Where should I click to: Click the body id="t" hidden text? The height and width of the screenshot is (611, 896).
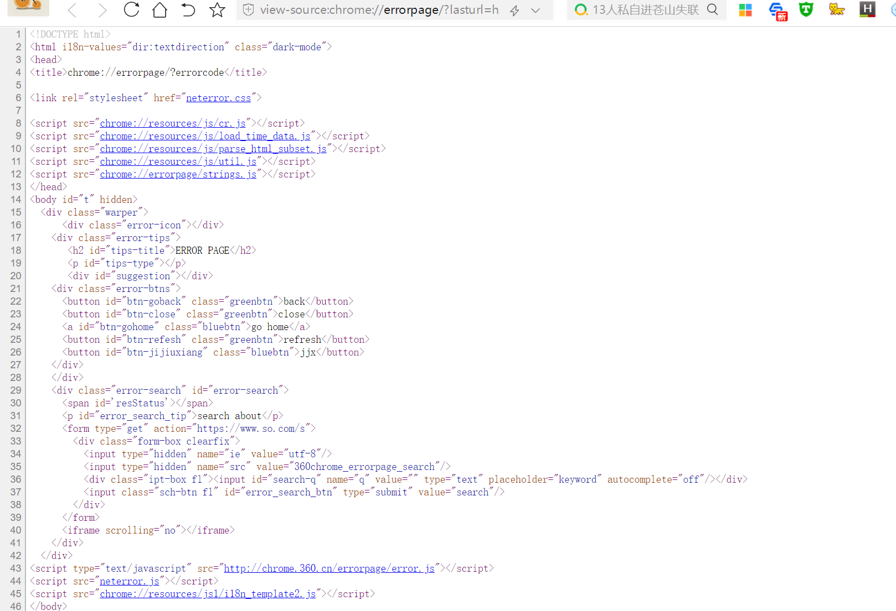84,200
